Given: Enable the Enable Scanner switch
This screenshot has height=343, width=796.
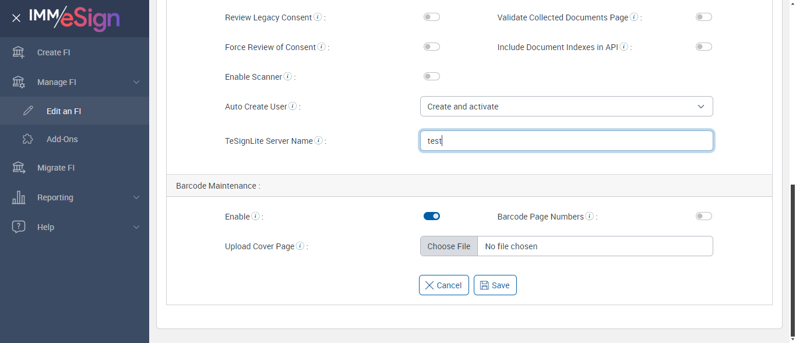Looking at the screenshot, I should click(432, 76).
